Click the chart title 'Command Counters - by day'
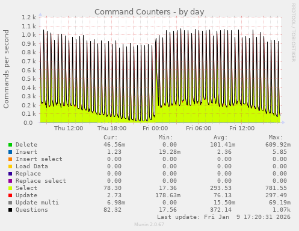The width and height of the screenshot is (299, 231). pyautogui.click(x=149, y=12)
